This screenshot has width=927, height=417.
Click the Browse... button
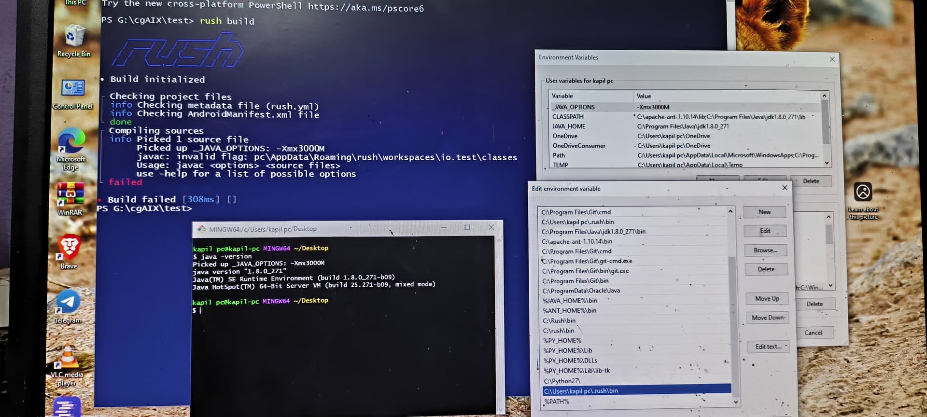[x=766, y=250]
